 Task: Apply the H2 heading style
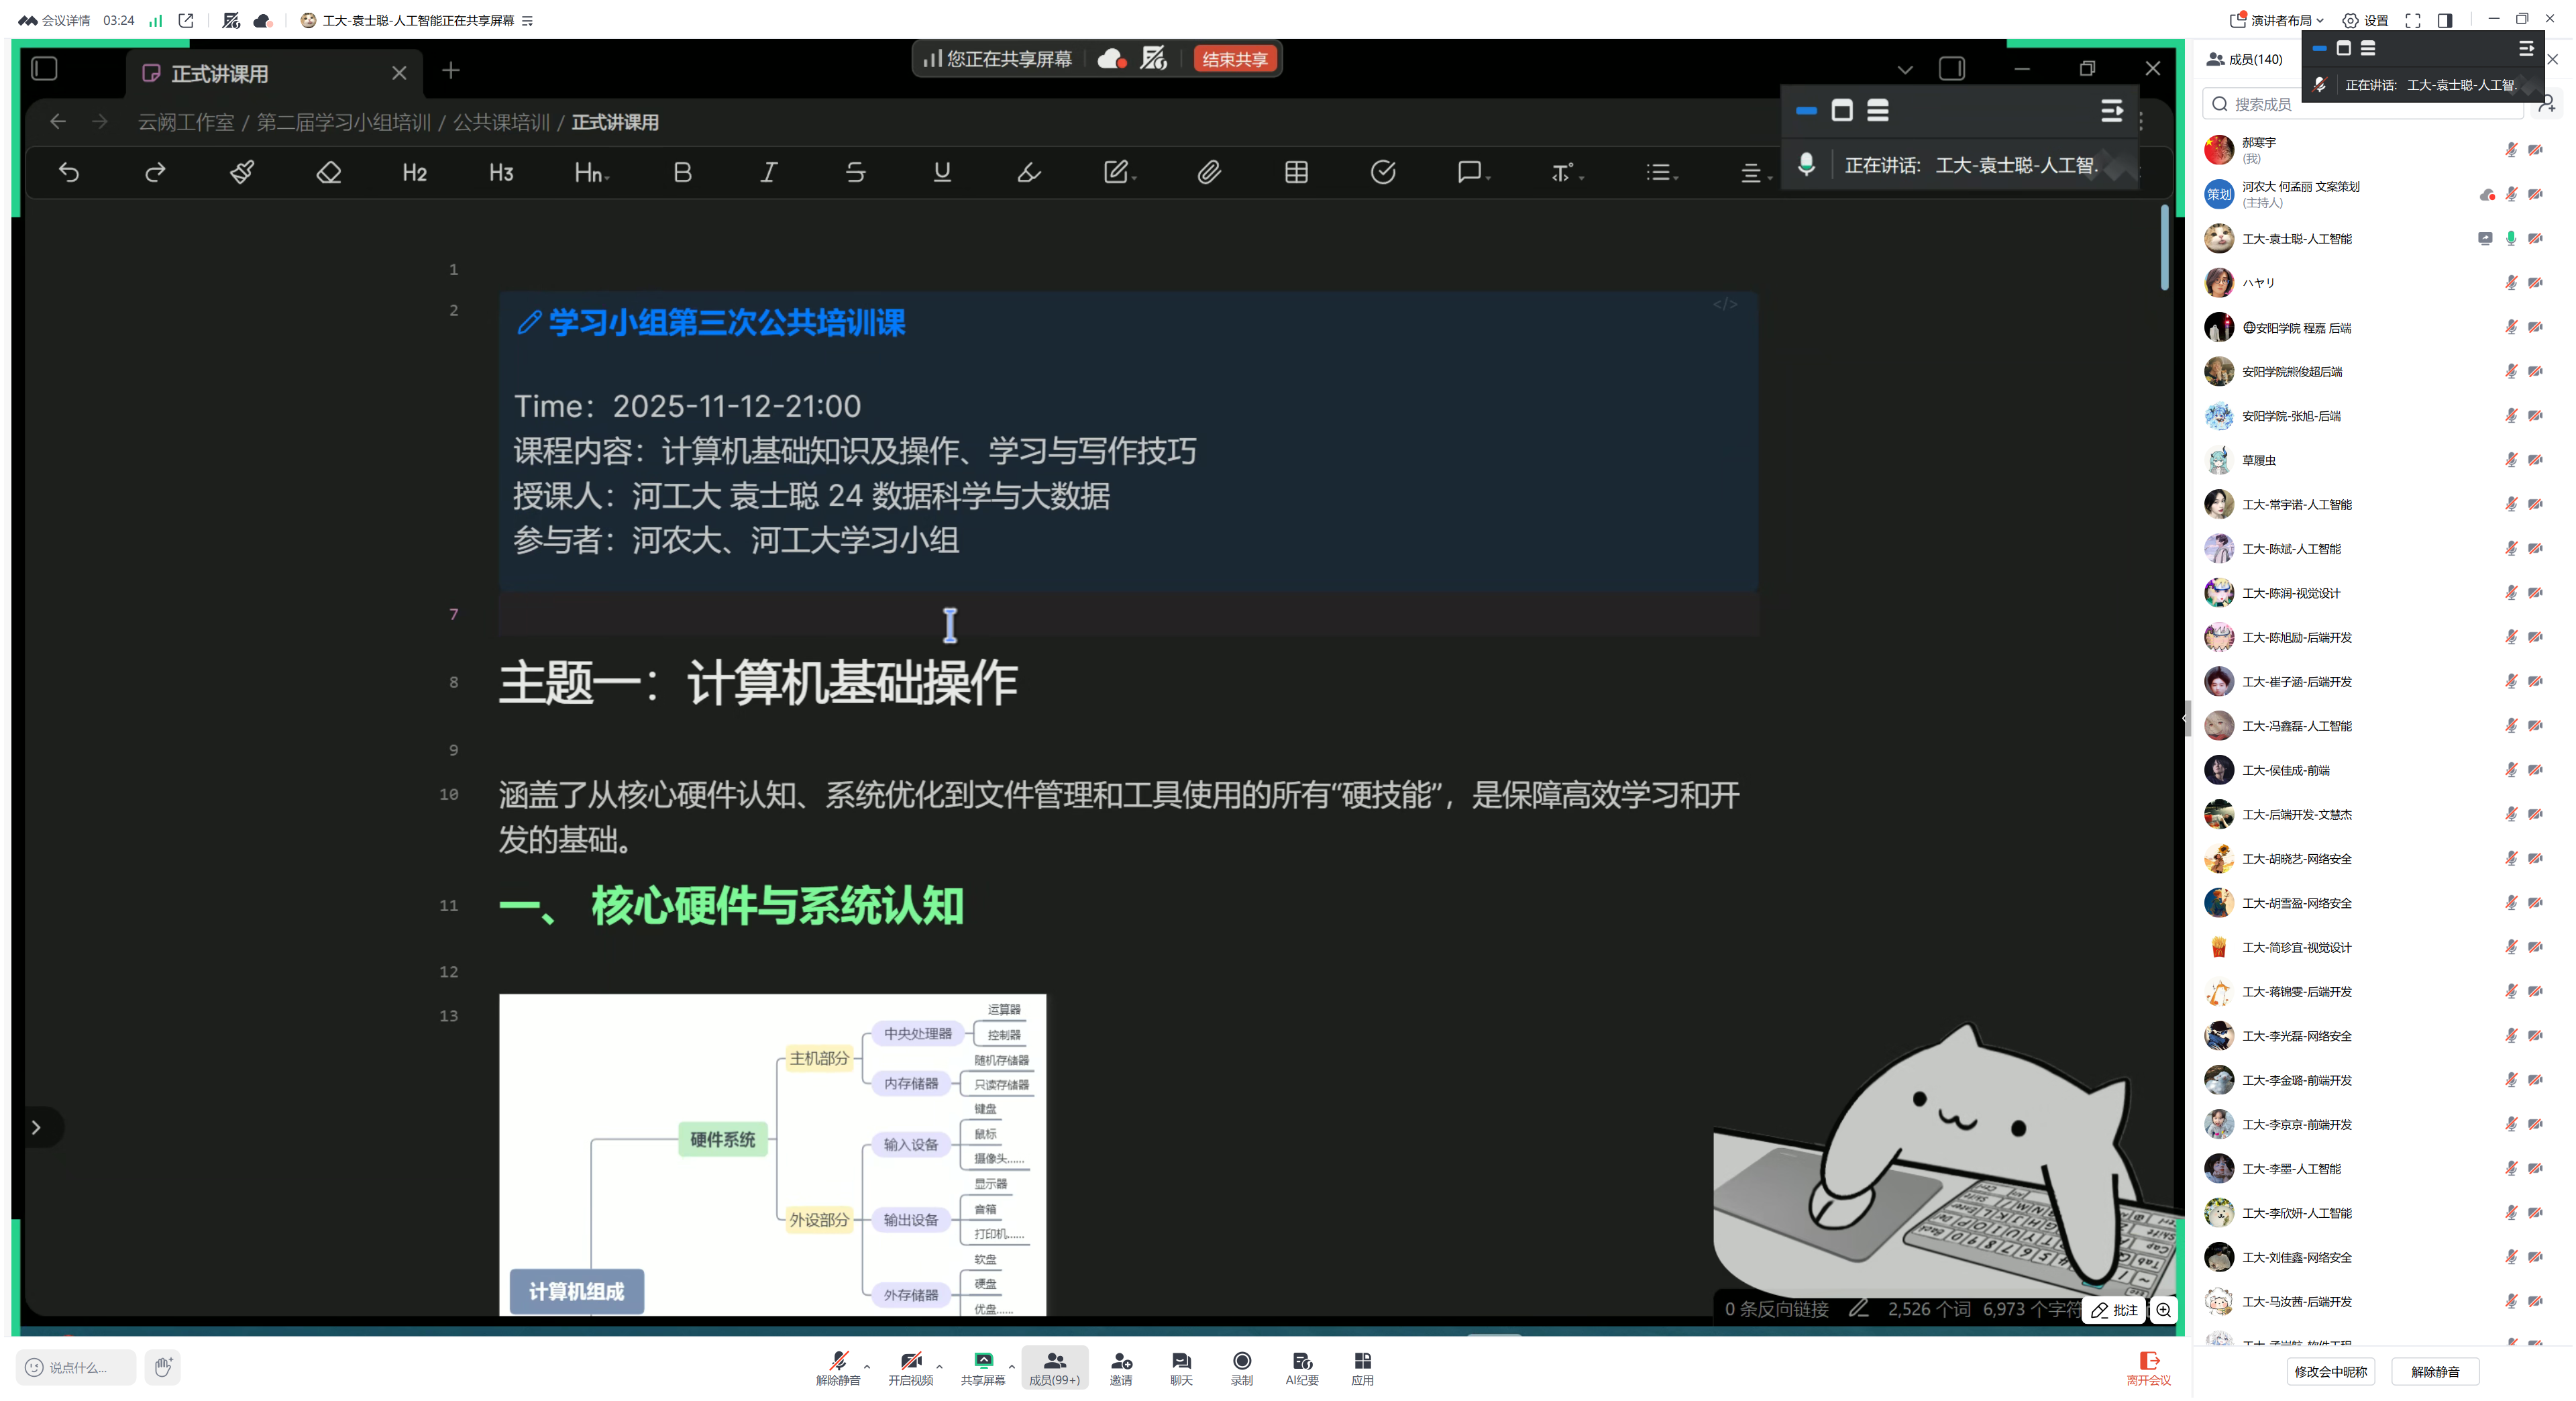click(x=414, y=172)
